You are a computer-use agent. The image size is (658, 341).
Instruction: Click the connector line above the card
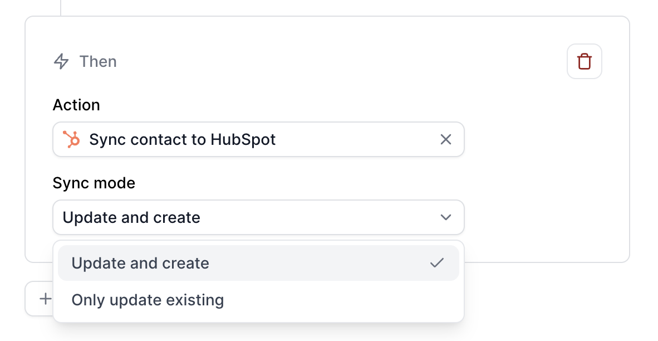(61, 8)
